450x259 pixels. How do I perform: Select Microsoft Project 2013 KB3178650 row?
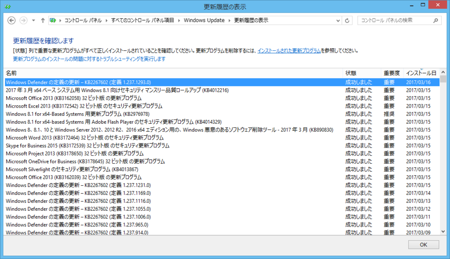coord(222,154)
